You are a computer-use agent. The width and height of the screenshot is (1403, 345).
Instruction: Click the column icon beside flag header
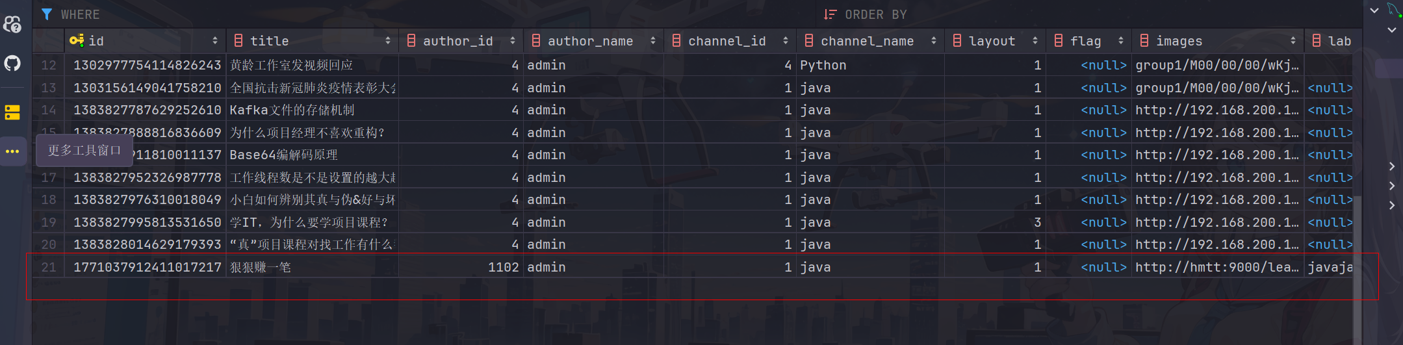1059,40
